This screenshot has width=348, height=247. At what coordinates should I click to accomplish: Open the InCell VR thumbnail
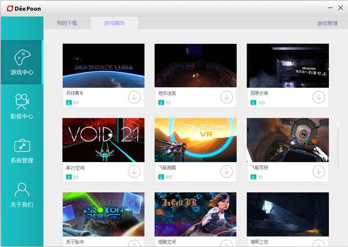[195, 214]
